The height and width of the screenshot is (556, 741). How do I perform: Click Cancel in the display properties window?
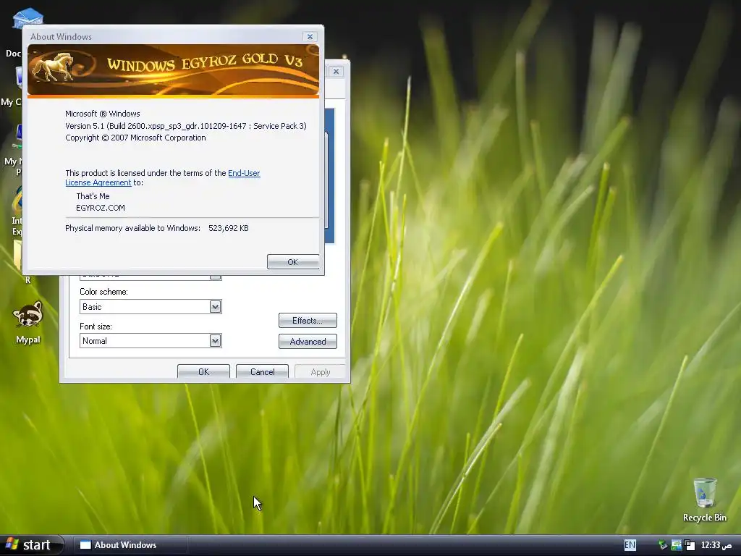click(262, 371)
